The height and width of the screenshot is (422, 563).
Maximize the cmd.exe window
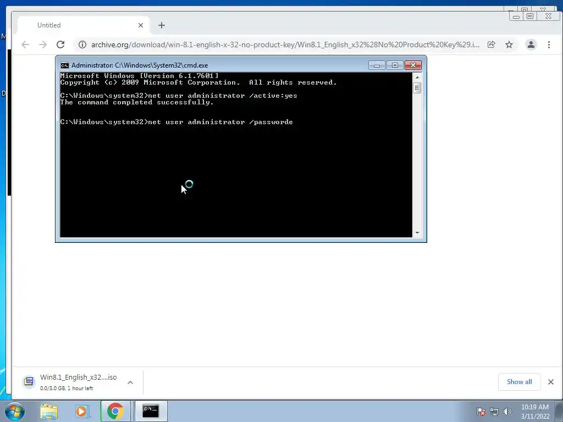[x=395, y=65]
